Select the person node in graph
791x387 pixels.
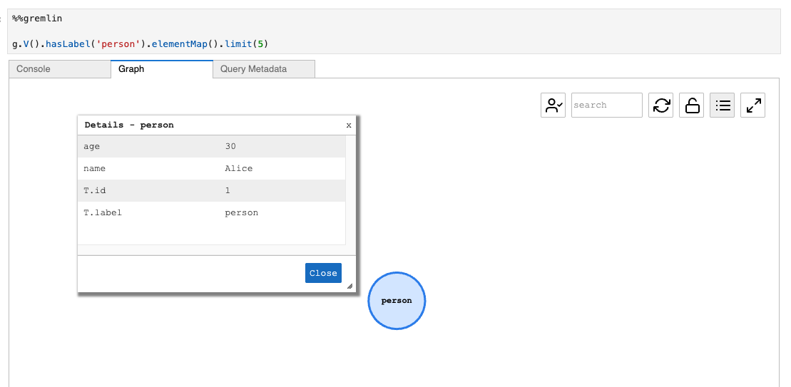[x=397, y=301]
